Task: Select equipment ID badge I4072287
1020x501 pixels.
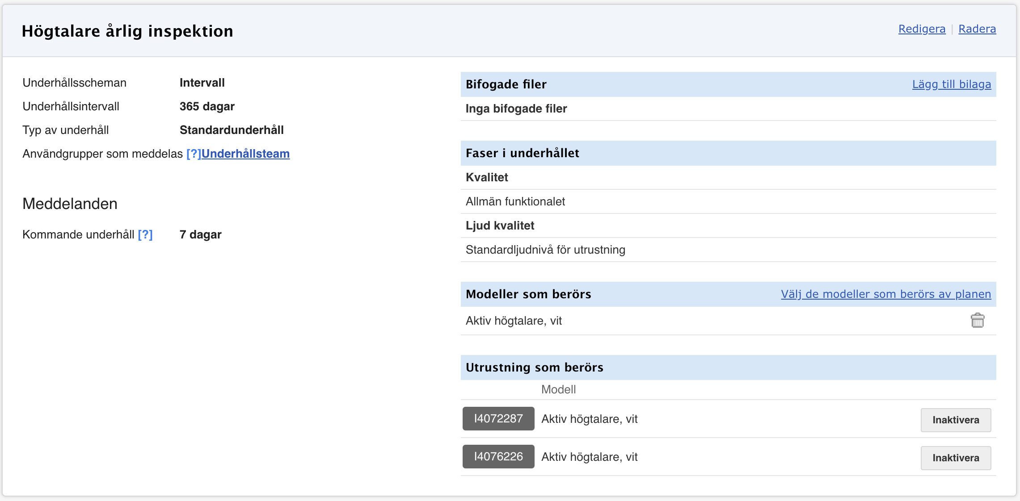Action: tap(498, 419)
